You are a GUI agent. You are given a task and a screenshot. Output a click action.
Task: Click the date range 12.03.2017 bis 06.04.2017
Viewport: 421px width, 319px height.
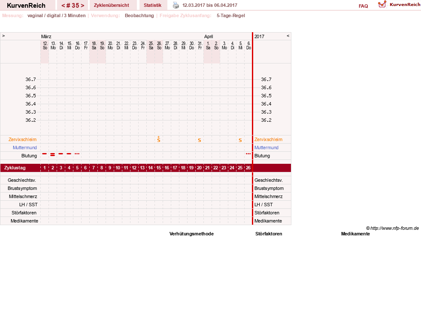[210, 5]
